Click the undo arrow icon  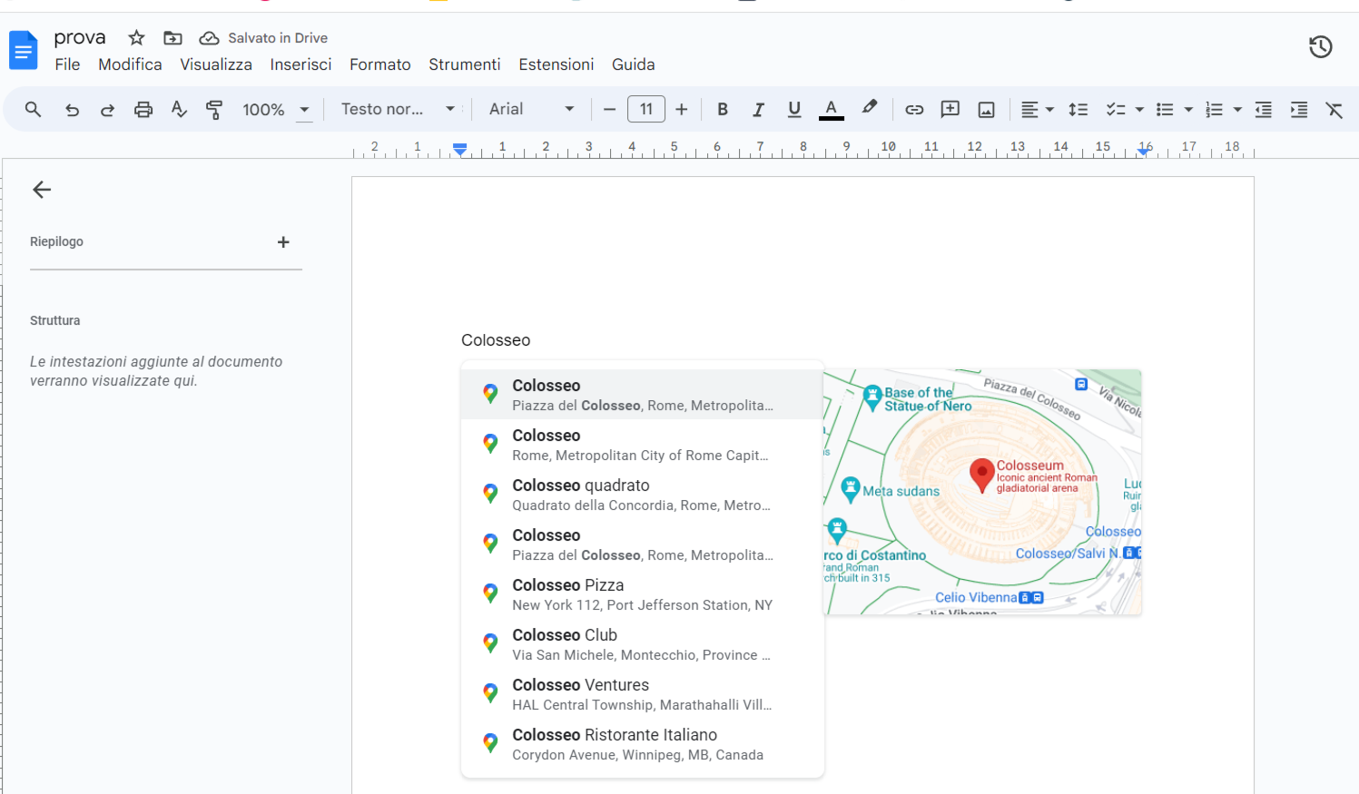point(72,110)
